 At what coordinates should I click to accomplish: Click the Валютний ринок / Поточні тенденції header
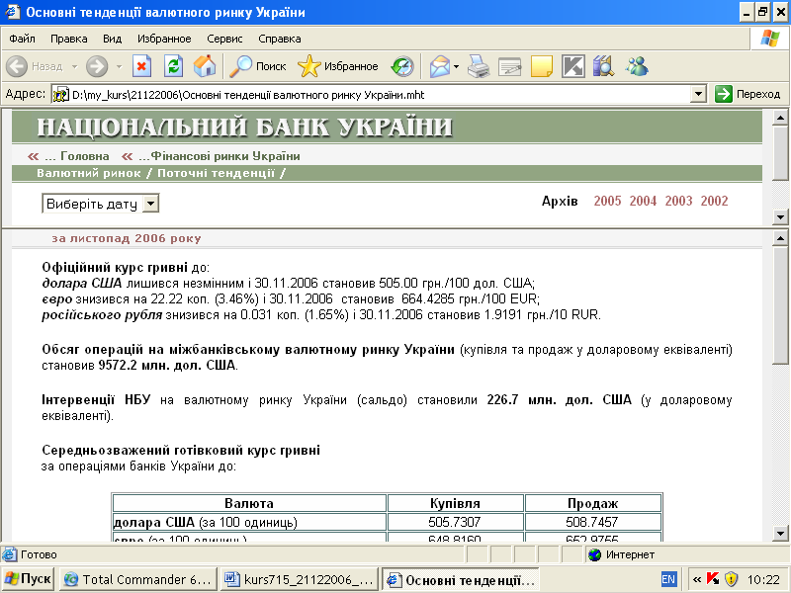coord(161,174)
